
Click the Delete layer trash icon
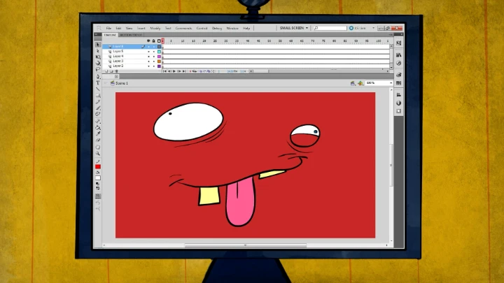pos(117,71)
